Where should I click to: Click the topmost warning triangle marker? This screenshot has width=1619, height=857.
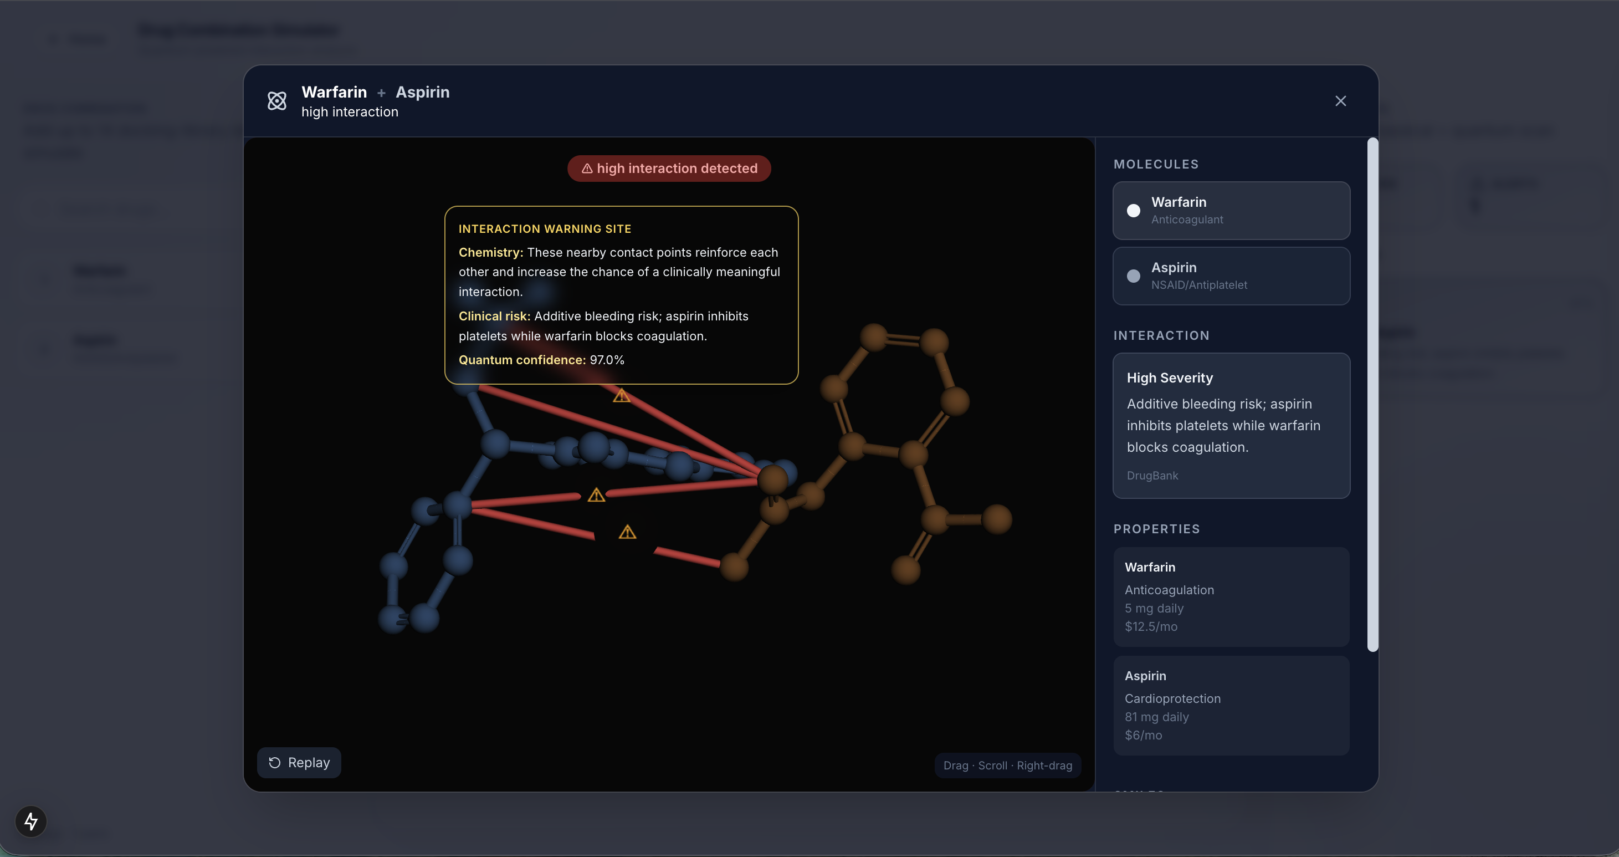tap(621, 395)
